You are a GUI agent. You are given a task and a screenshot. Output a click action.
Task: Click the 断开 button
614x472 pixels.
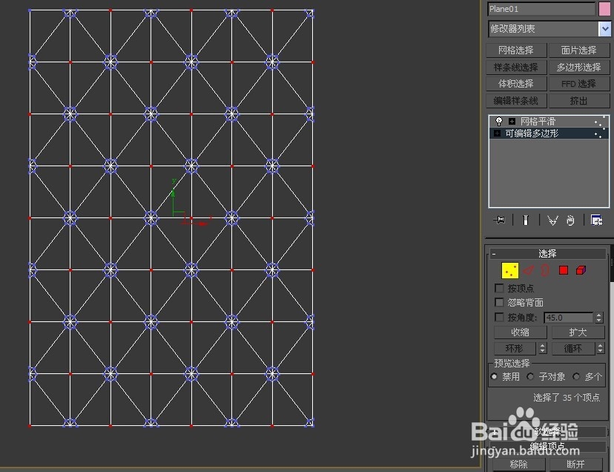575,465
